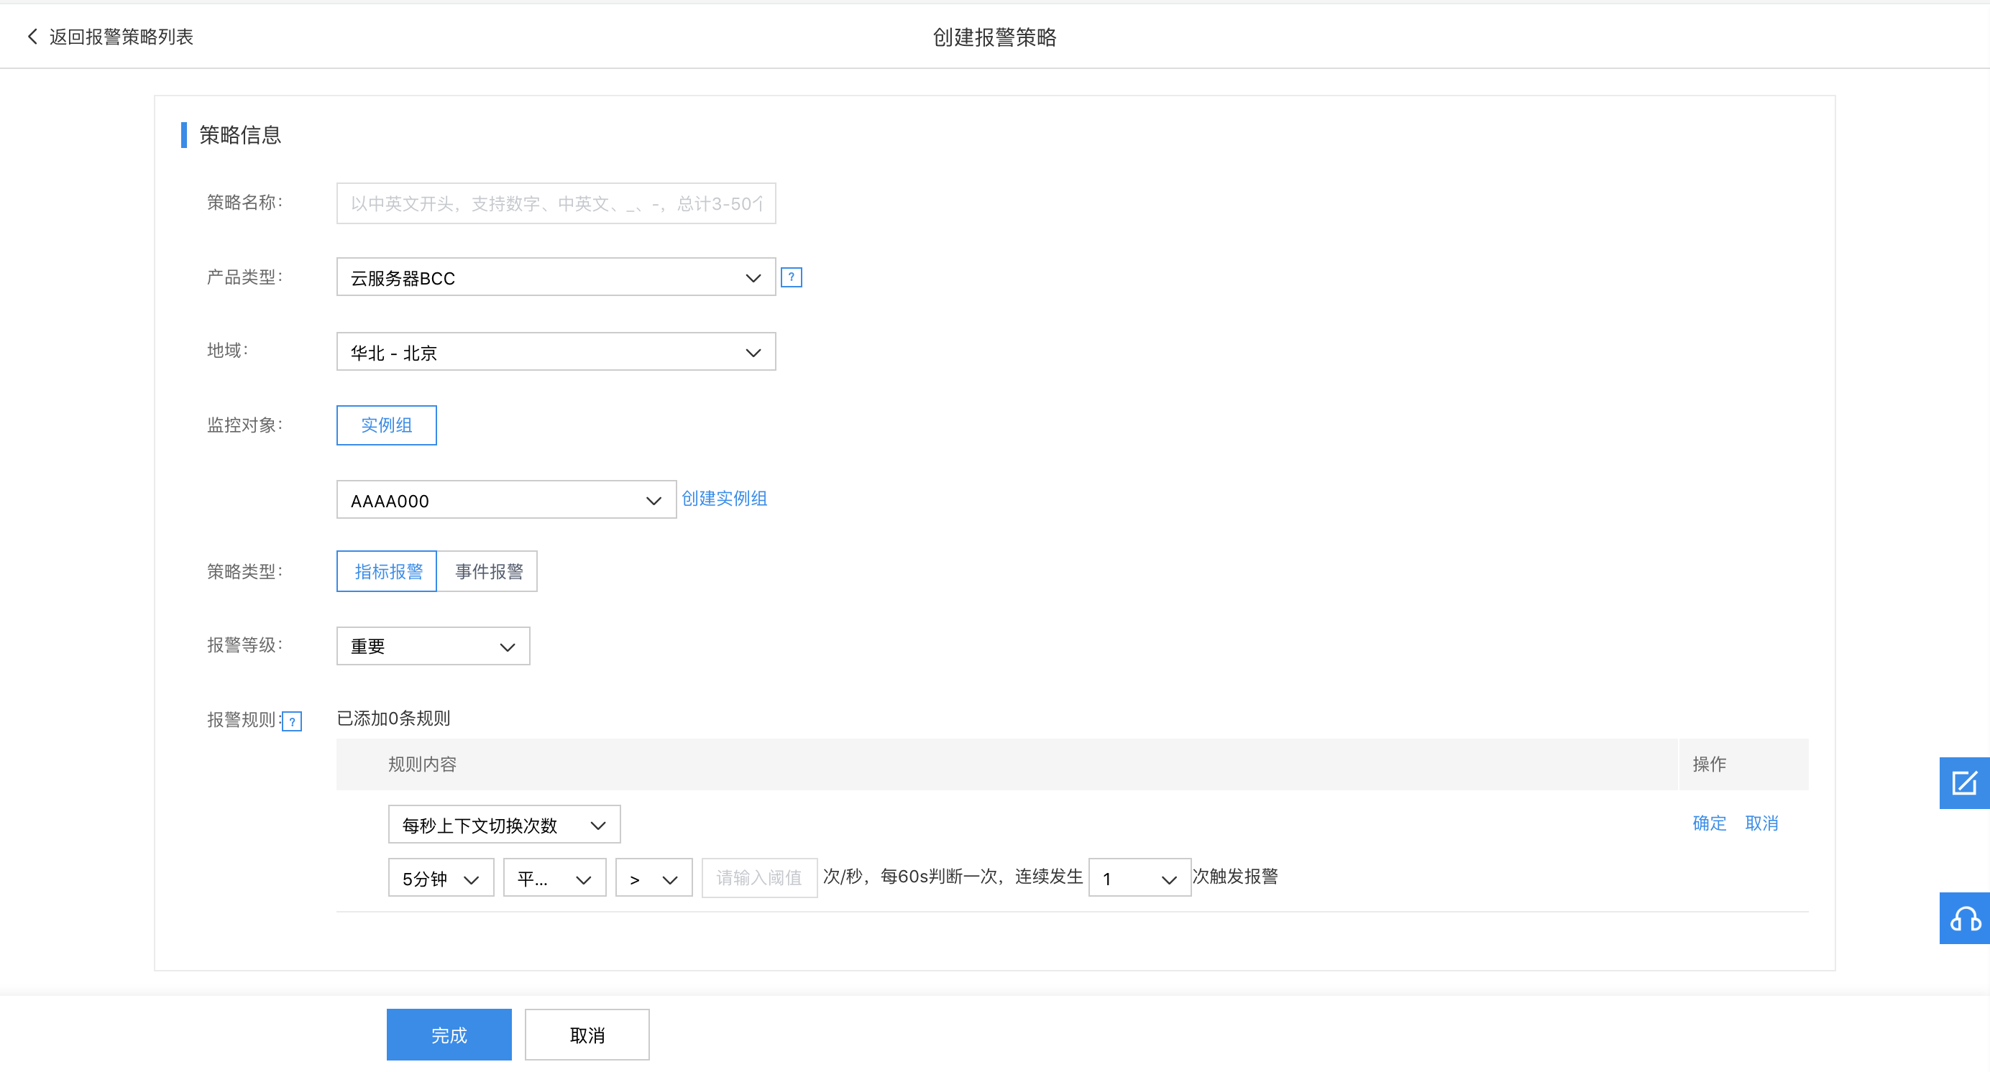Open the 产品类型 dropdown showing 云服务器BCC
This screenshot has width=1990, height=1072.
point(556,277)
